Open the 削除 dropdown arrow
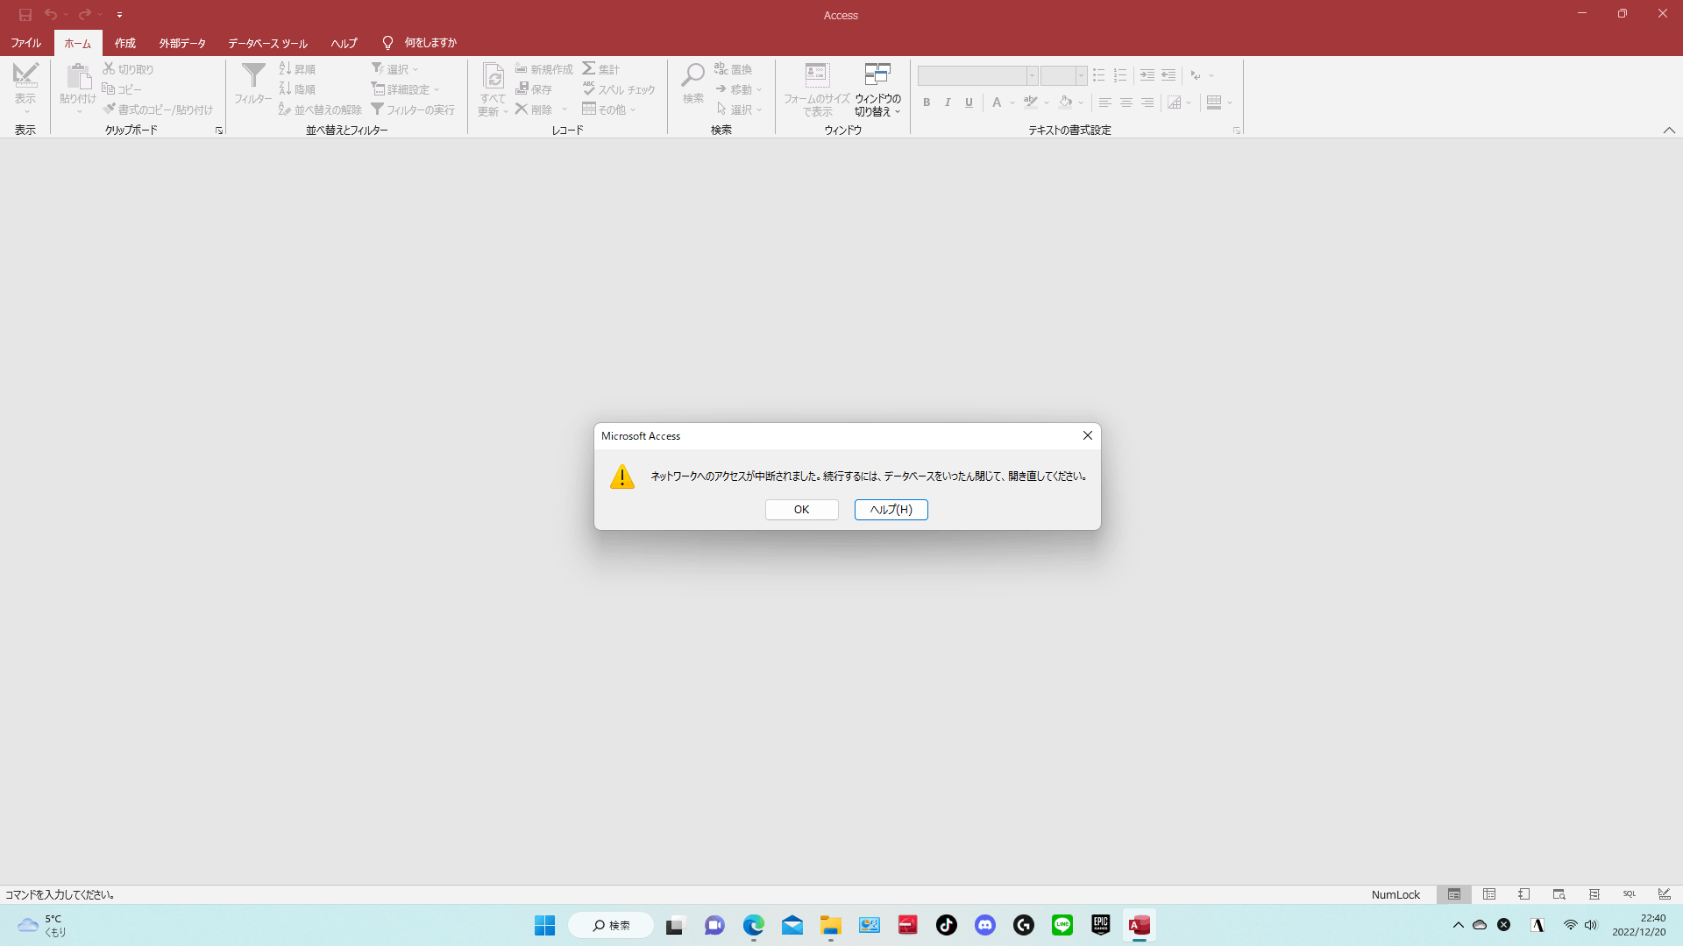The image size is (1683, 946). [x=565, y=109]
